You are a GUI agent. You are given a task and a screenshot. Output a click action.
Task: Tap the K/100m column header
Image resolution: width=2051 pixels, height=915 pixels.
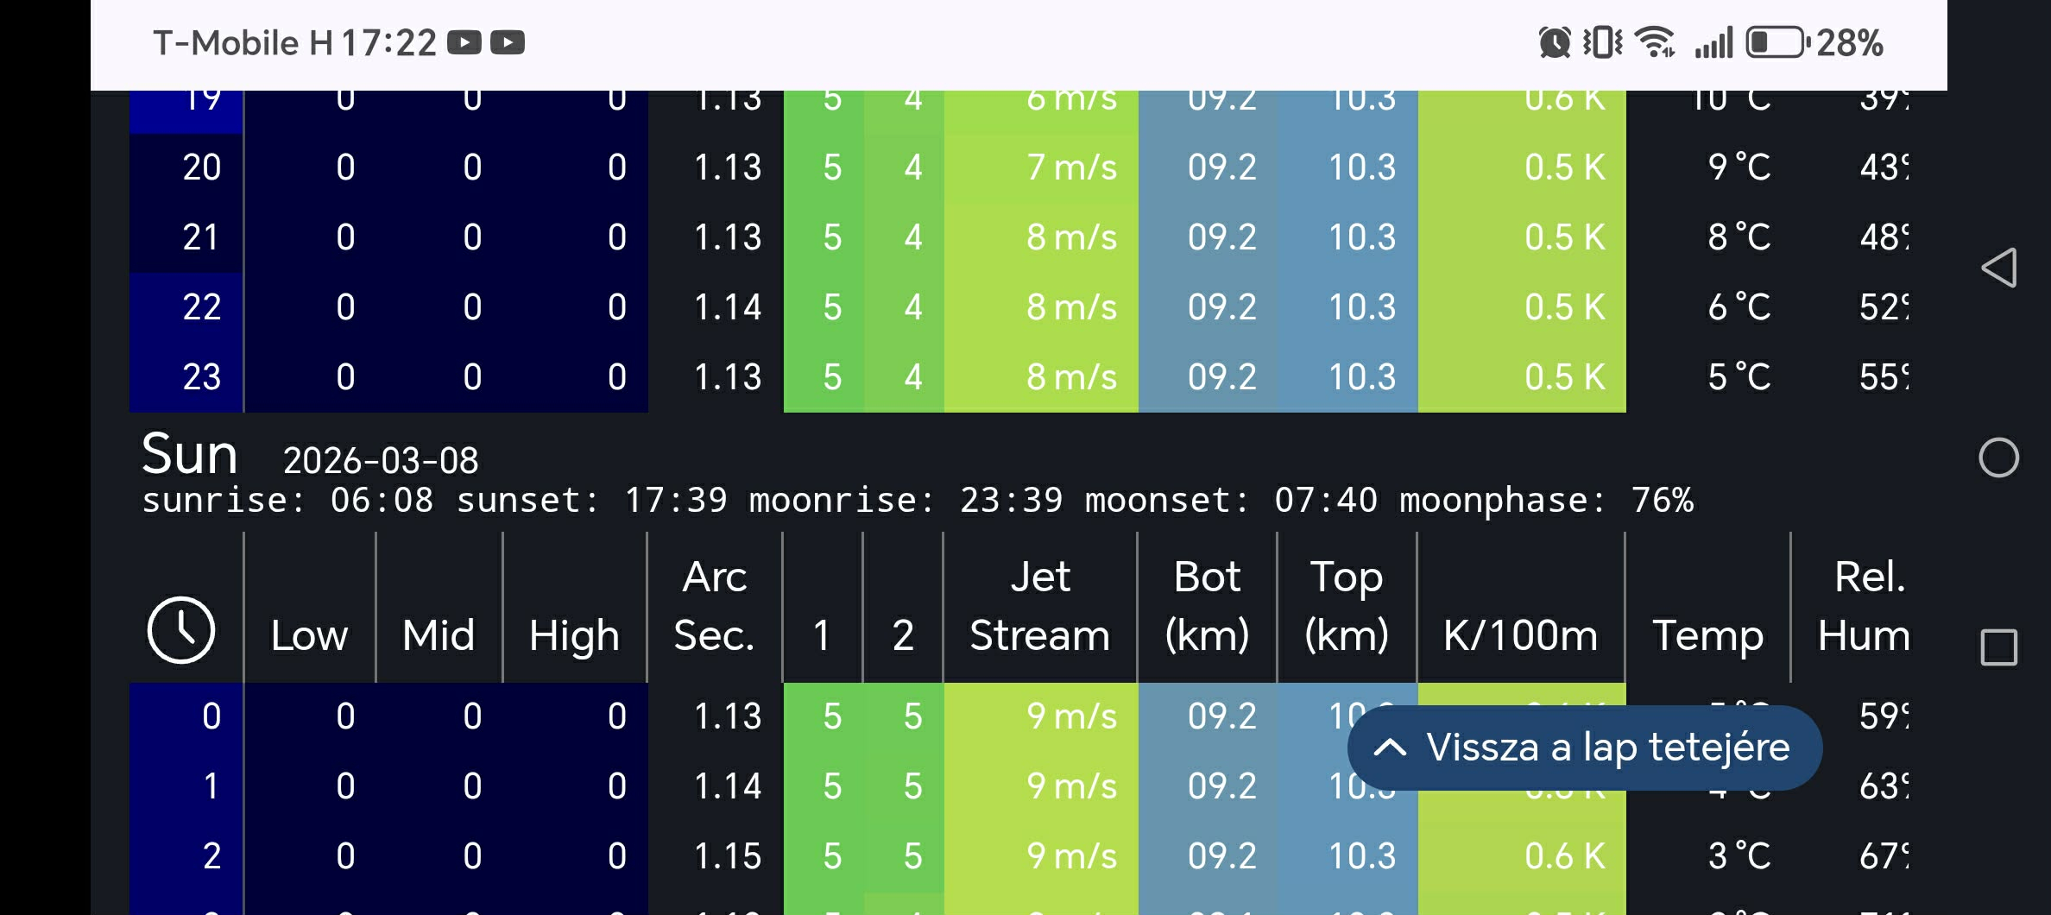[x=1520, y=636]
